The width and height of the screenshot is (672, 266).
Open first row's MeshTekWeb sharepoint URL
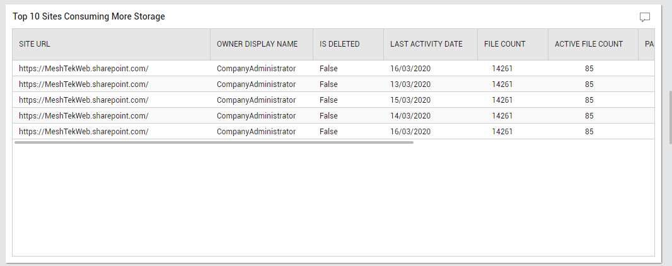(84, 69)
